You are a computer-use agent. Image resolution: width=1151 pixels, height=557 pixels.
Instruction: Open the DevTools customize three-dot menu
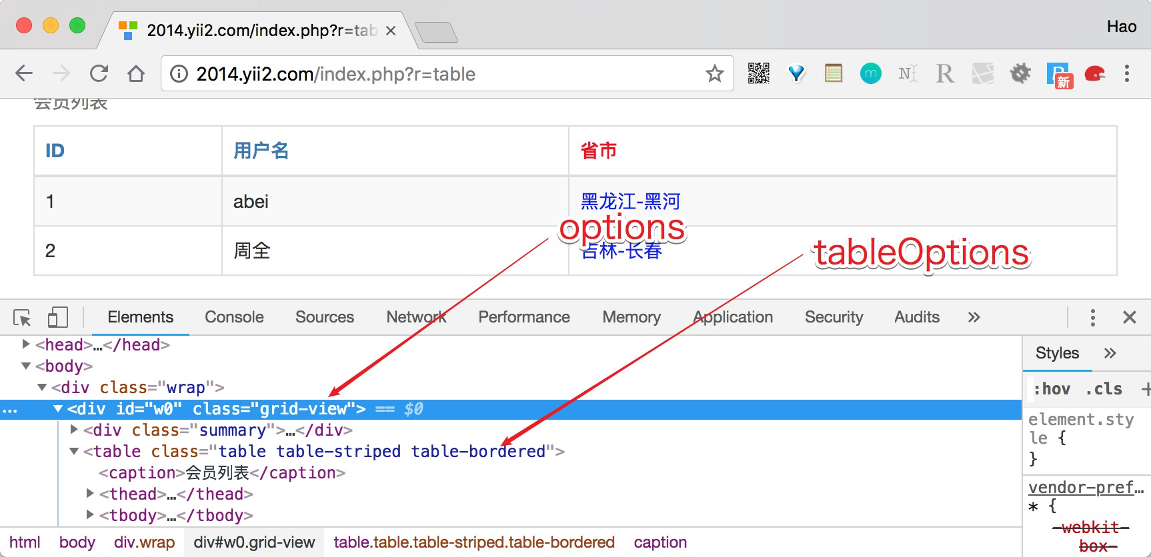pyautogui.click(x=1092, y=317)
